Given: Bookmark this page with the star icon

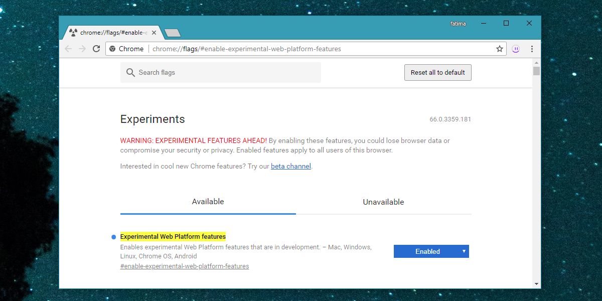Looking at the screenshot, I should [x=500, y=49].
